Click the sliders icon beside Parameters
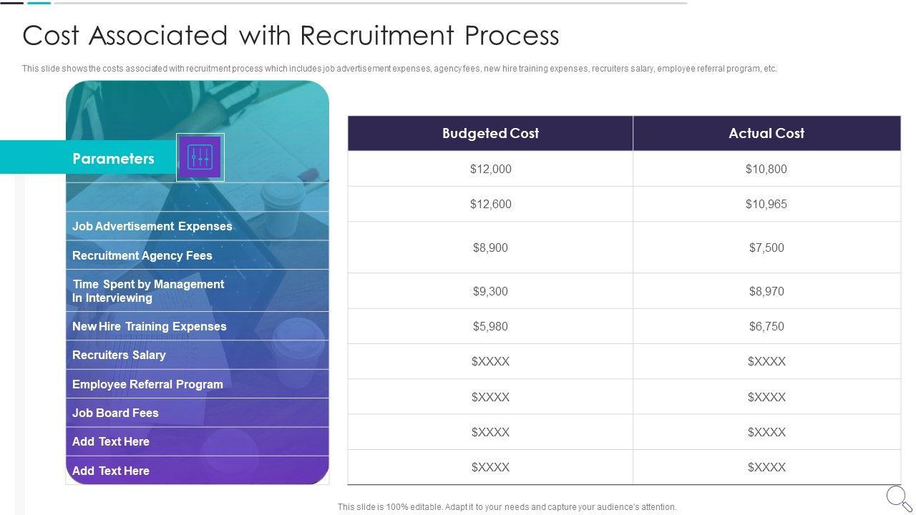This screenshot has width=916, height=515. click(x=200, y=157)
